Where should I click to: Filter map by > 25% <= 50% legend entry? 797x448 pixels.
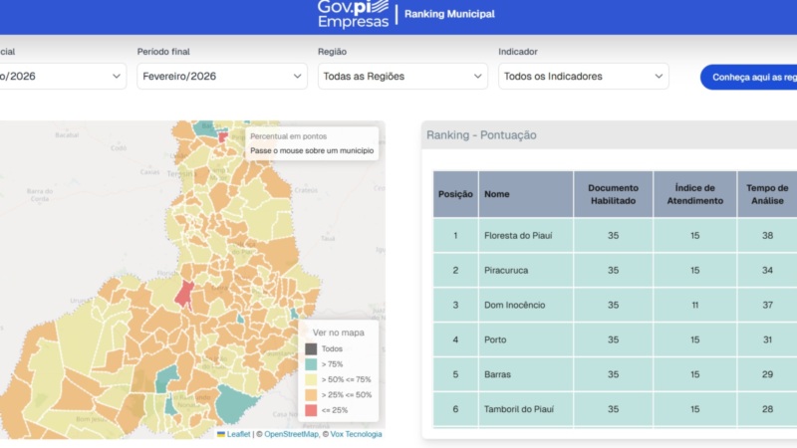[x=311, y=394]
